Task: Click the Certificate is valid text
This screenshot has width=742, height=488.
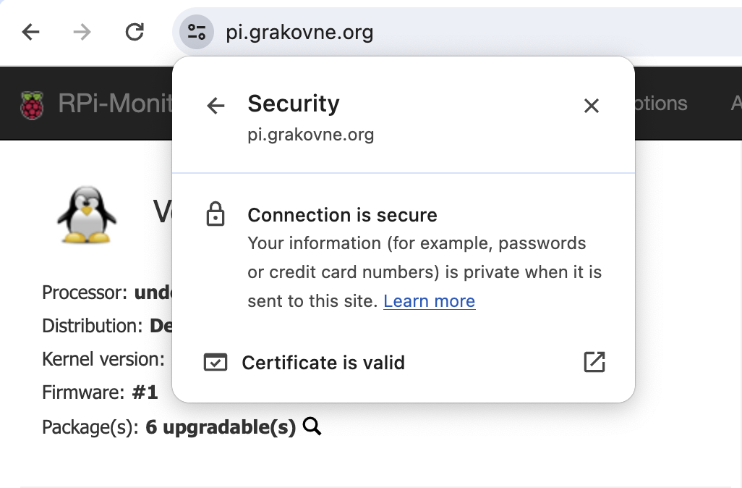Action: pos(323,363)
